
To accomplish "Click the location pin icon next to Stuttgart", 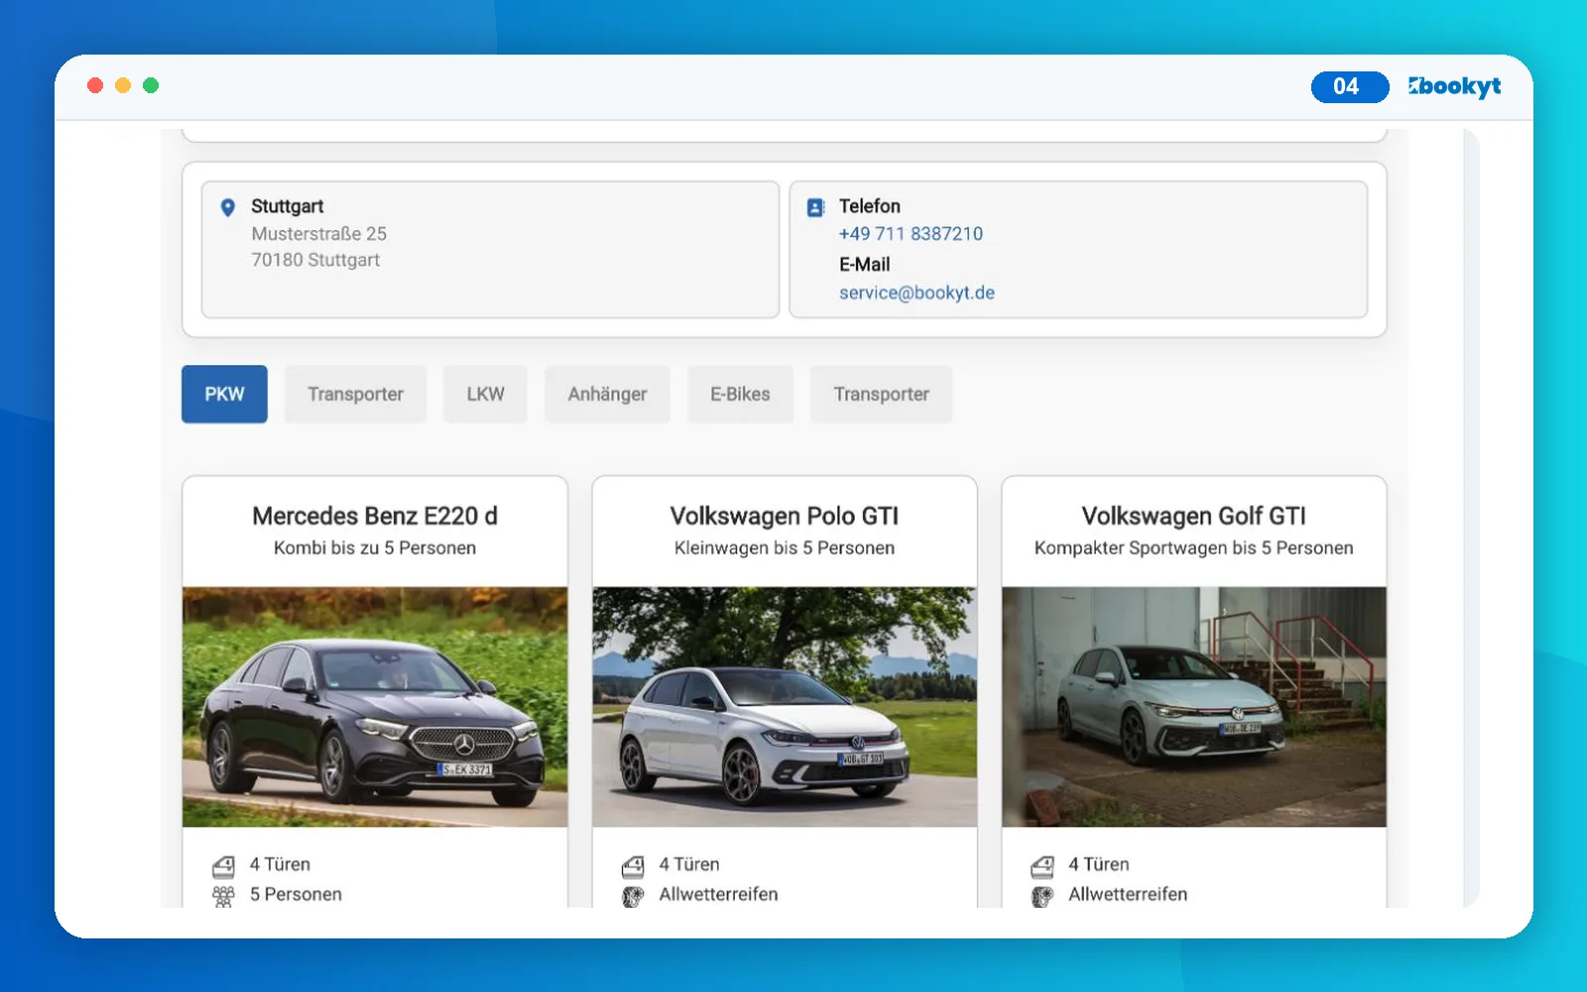I will pos(227,207).
